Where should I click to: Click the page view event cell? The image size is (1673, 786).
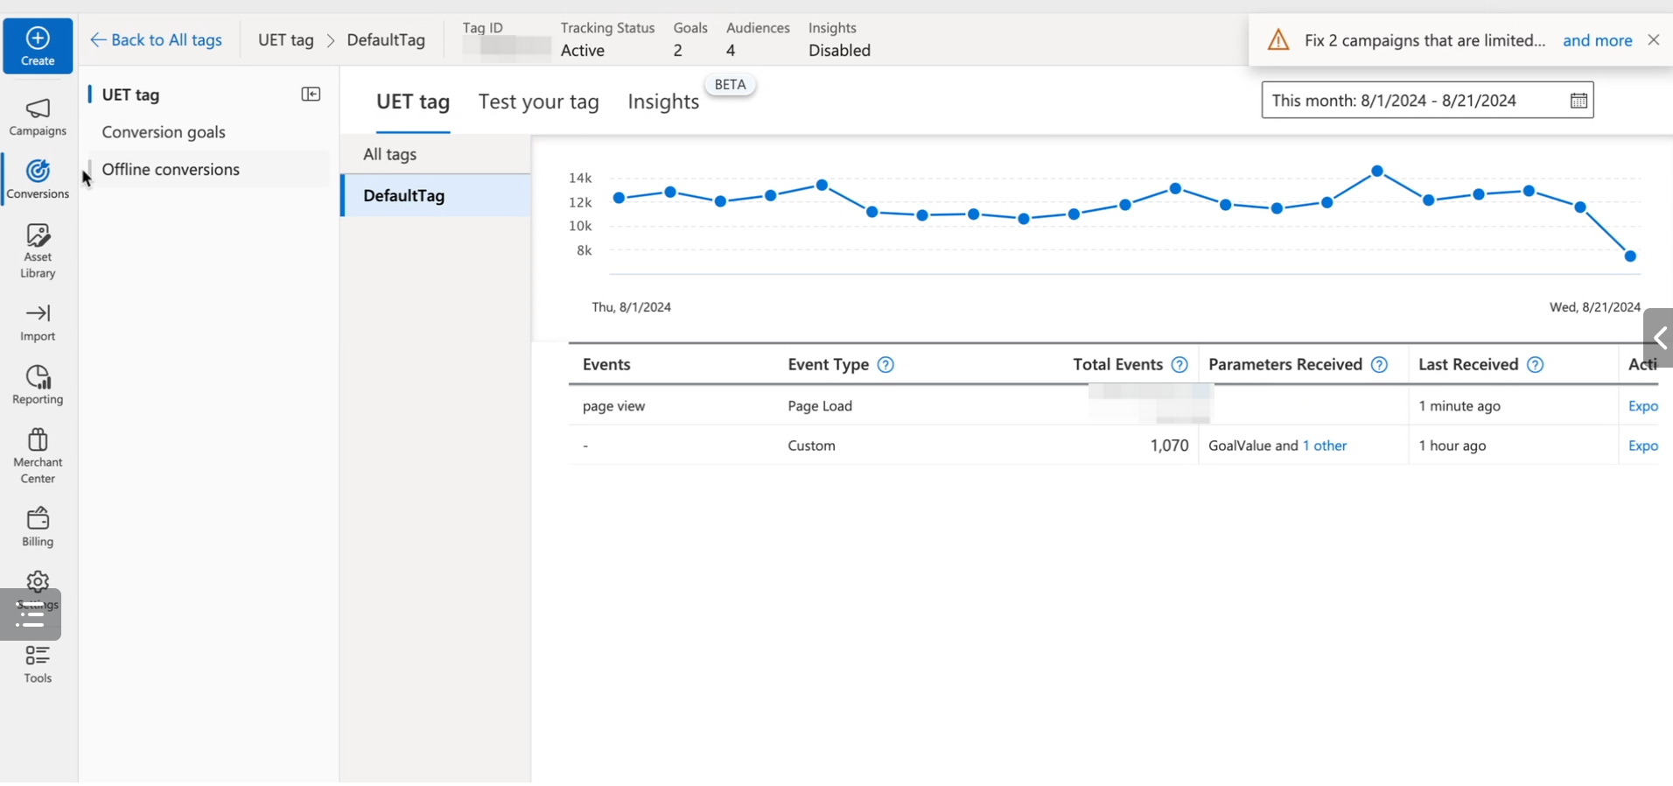[x=613, y=406]
